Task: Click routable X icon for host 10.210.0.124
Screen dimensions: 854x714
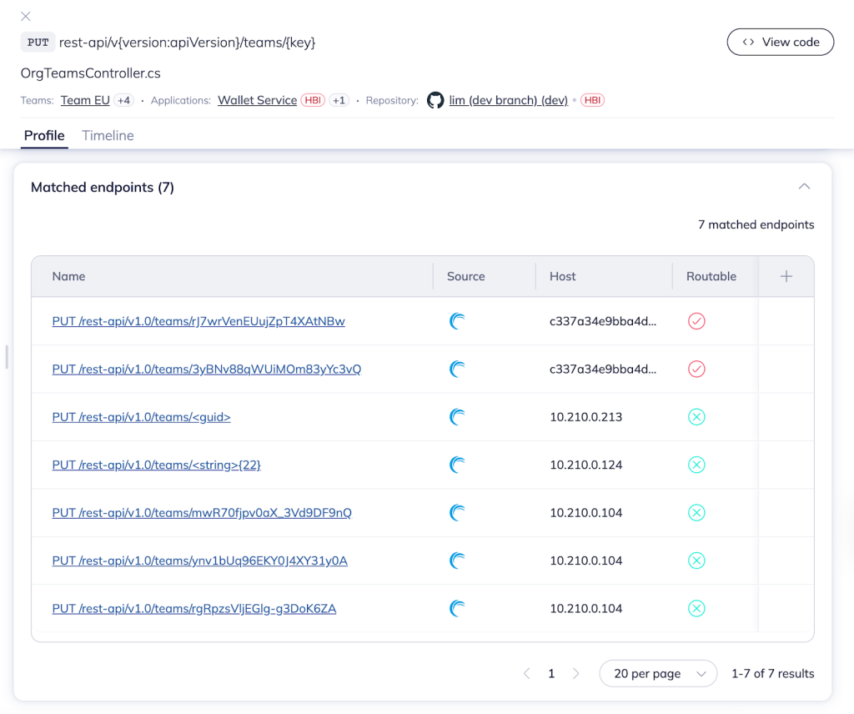Action: coord(696,465)
